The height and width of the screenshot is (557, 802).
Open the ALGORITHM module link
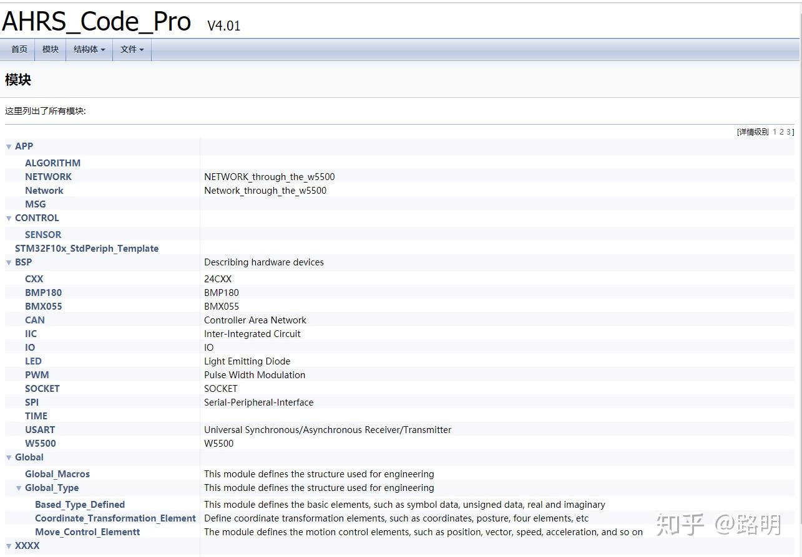[52, 163]
